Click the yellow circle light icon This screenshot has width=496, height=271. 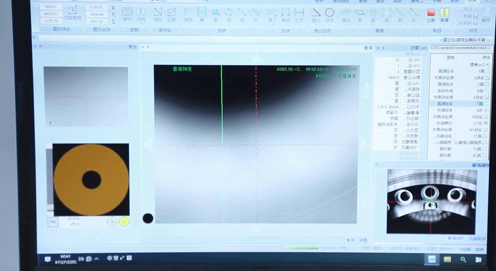[124, 222]
